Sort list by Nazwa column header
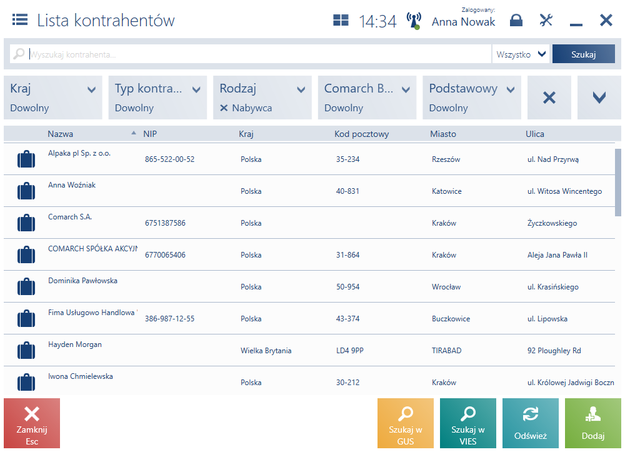 pos(60,134)
